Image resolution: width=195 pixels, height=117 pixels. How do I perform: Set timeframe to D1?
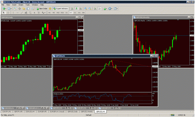(x=75, y=13)
